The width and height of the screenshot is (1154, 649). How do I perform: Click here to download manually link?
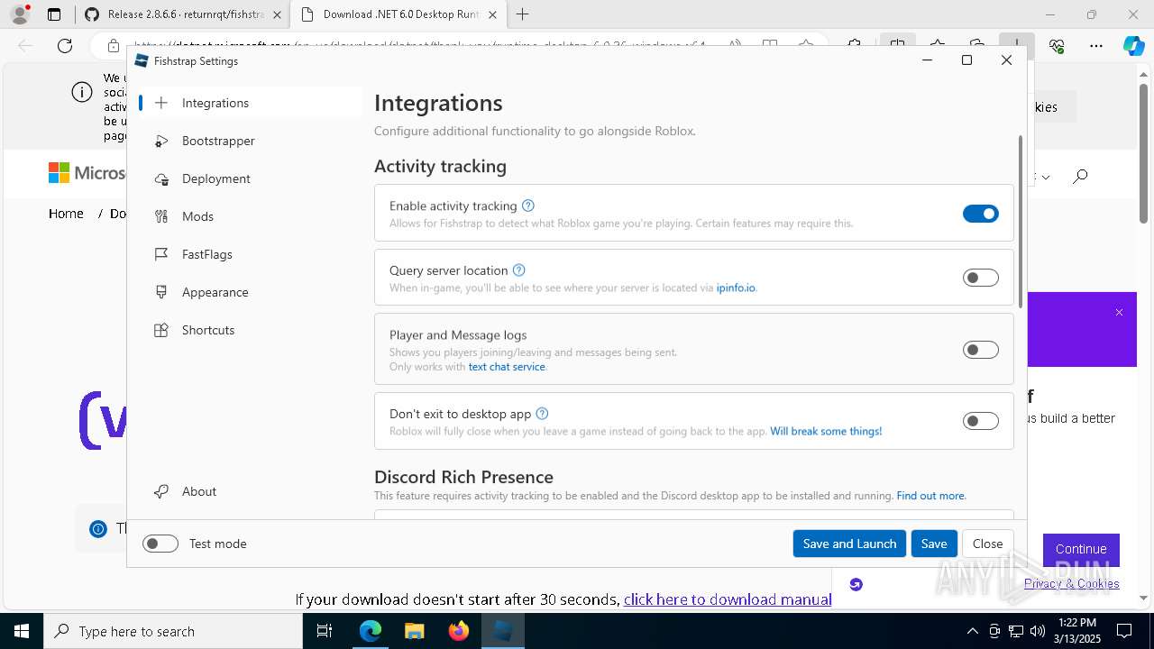click(728, 599)
